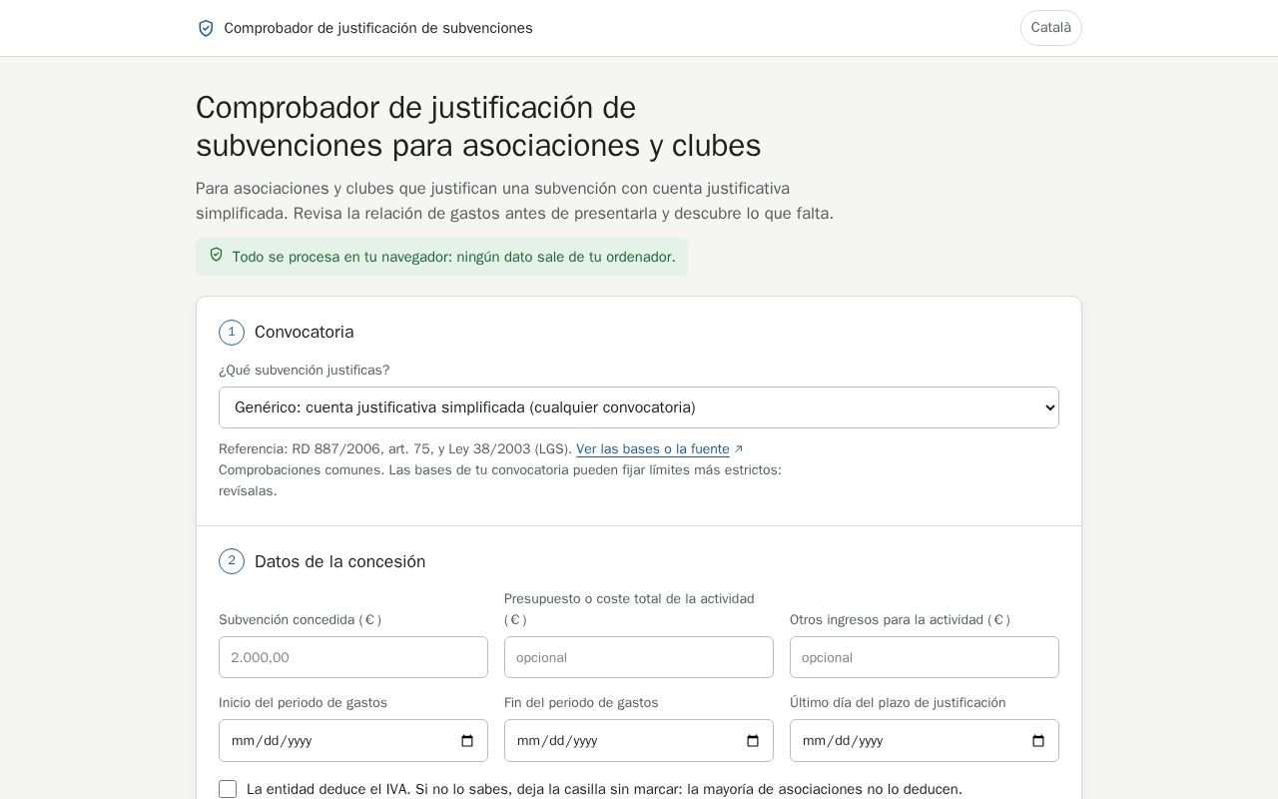Click 'Convocatoria' section heading
This screenshot has height=799, width=1278.
click(305, 332)
